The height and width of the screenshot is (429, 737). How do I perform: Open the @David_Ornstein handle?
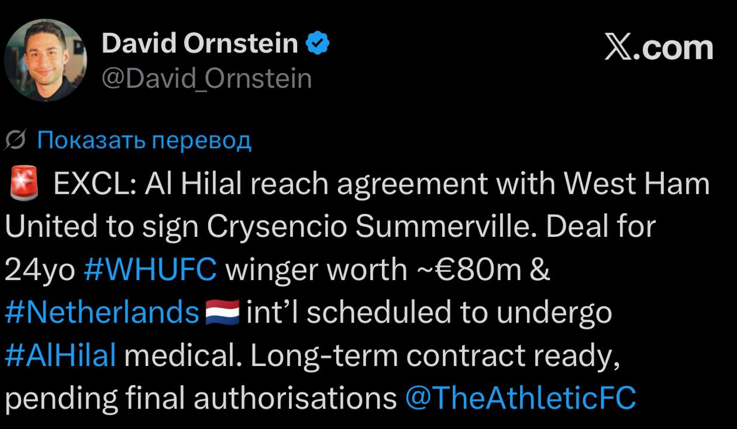207,78
